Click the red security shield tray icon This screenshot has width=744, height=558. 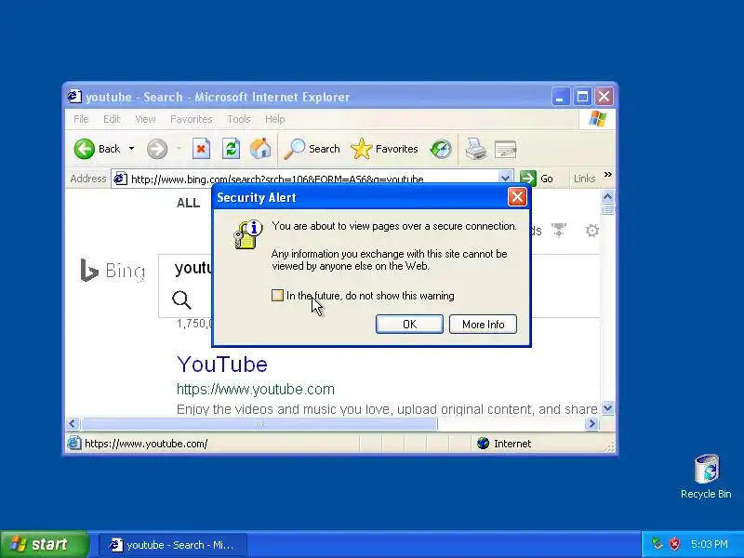674,544
